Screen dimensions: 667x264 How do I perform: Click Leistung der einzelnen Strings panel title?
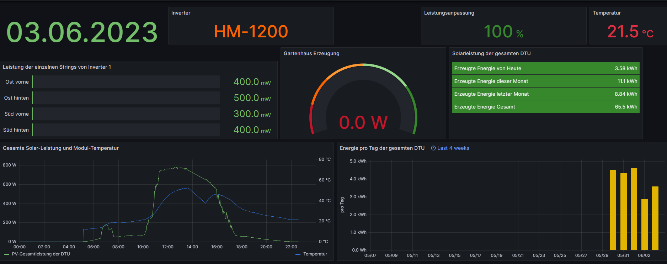(57, 67)
